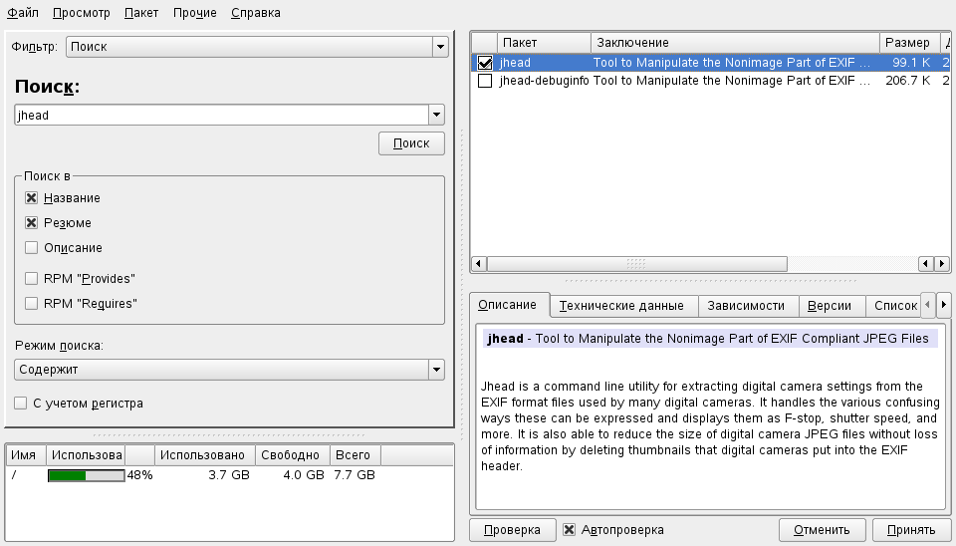Viewport: 956px width, 546px height.
Task: Click the disk usage progress bar
Action: 86,475
